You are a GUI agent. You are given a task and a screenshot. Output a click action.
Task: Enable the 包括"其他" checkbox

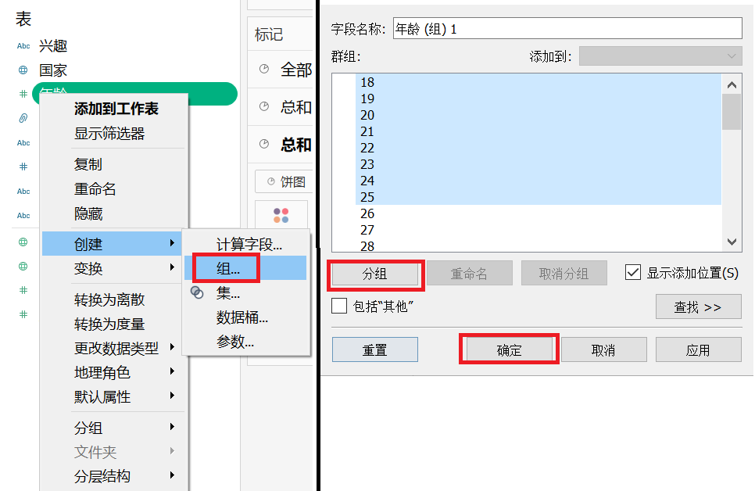339,306
